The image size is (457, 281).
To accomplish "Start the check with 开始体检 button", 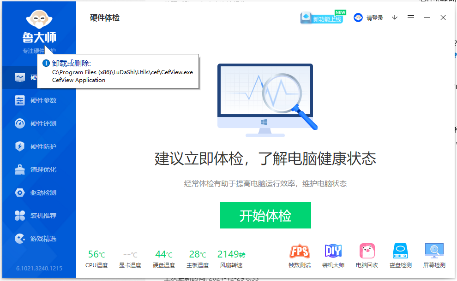I will pyautogui.click(x=265, y=215).
